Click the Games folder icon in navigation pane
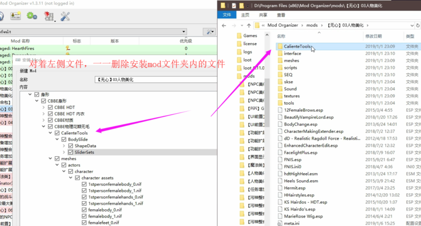 click(x=239, y=36)
